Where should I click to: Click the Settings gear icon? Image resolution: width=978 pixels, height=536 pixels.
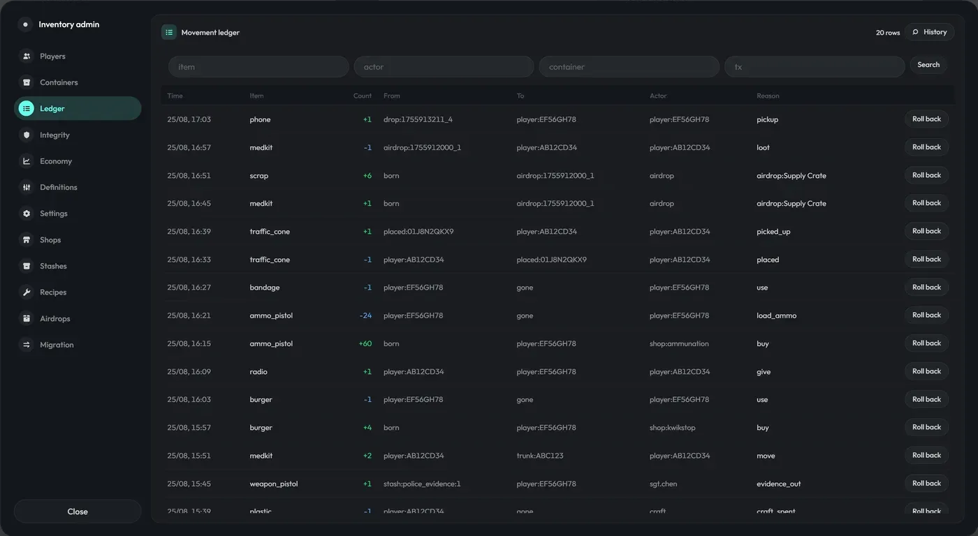[x=27, y=214]
